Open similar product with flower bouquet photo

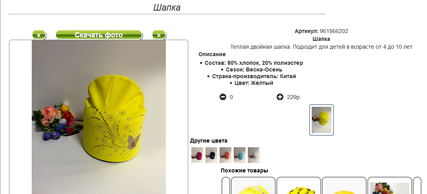390,186
